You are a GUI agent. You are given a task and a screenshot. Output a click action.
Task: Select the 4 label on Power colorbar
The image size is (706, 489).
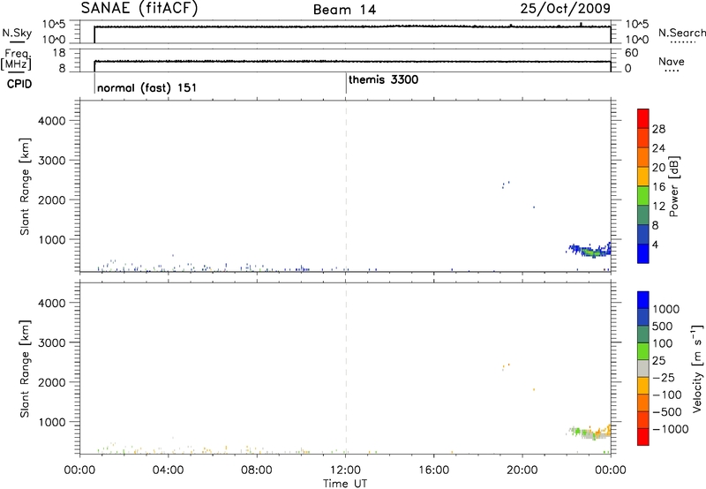656,245
